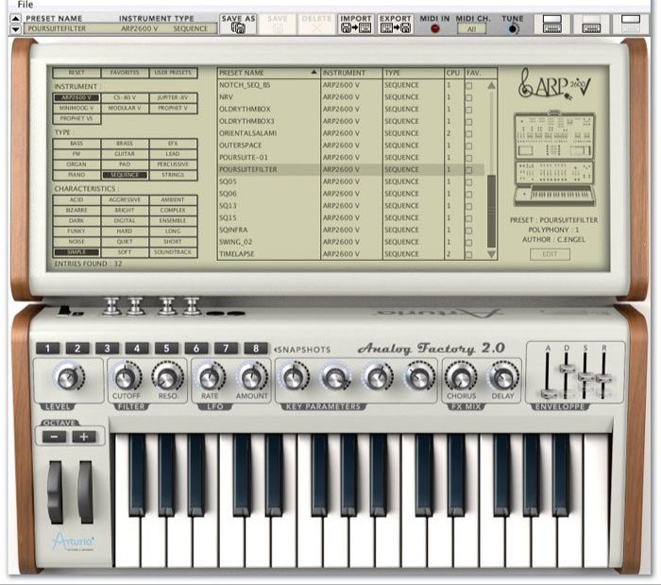Screen dimensions: 661x585
Task: Sort preset list by Instrument column
Action: tap(351, 73)
